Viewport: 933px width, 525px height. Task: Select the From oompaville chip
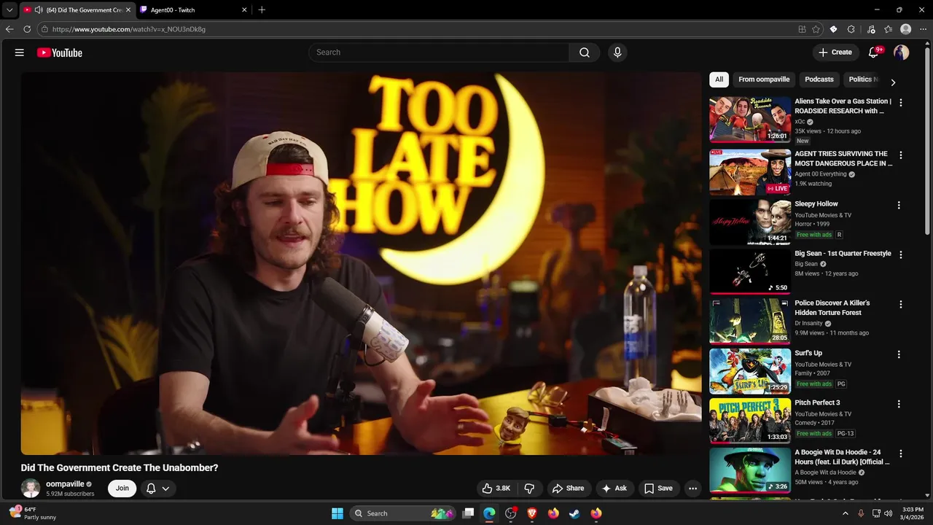tap(764, 79)
